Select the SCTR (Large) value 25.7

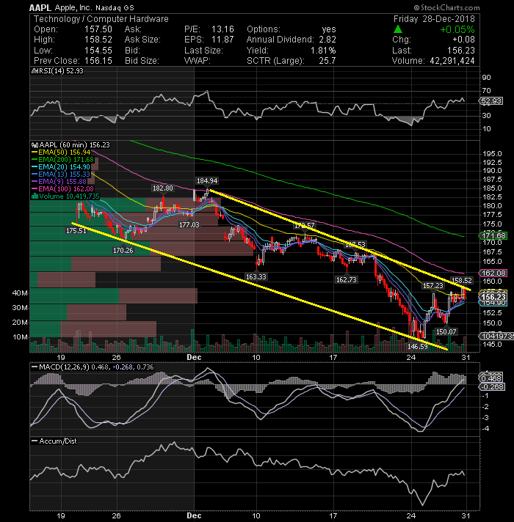tap(327, 61)
